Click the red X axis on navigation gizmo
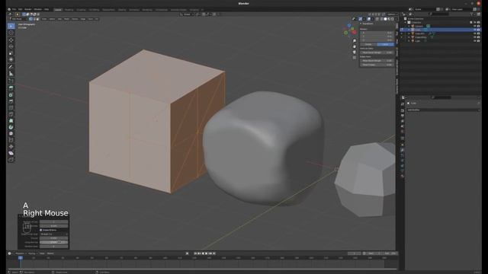Image resolution: width=488 pixels, height=274 pixels. coord(354,32)
